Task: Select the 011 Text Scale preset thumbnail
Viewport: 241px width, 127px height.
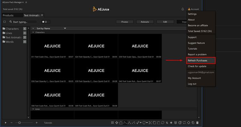Action: tap(52, 46)
